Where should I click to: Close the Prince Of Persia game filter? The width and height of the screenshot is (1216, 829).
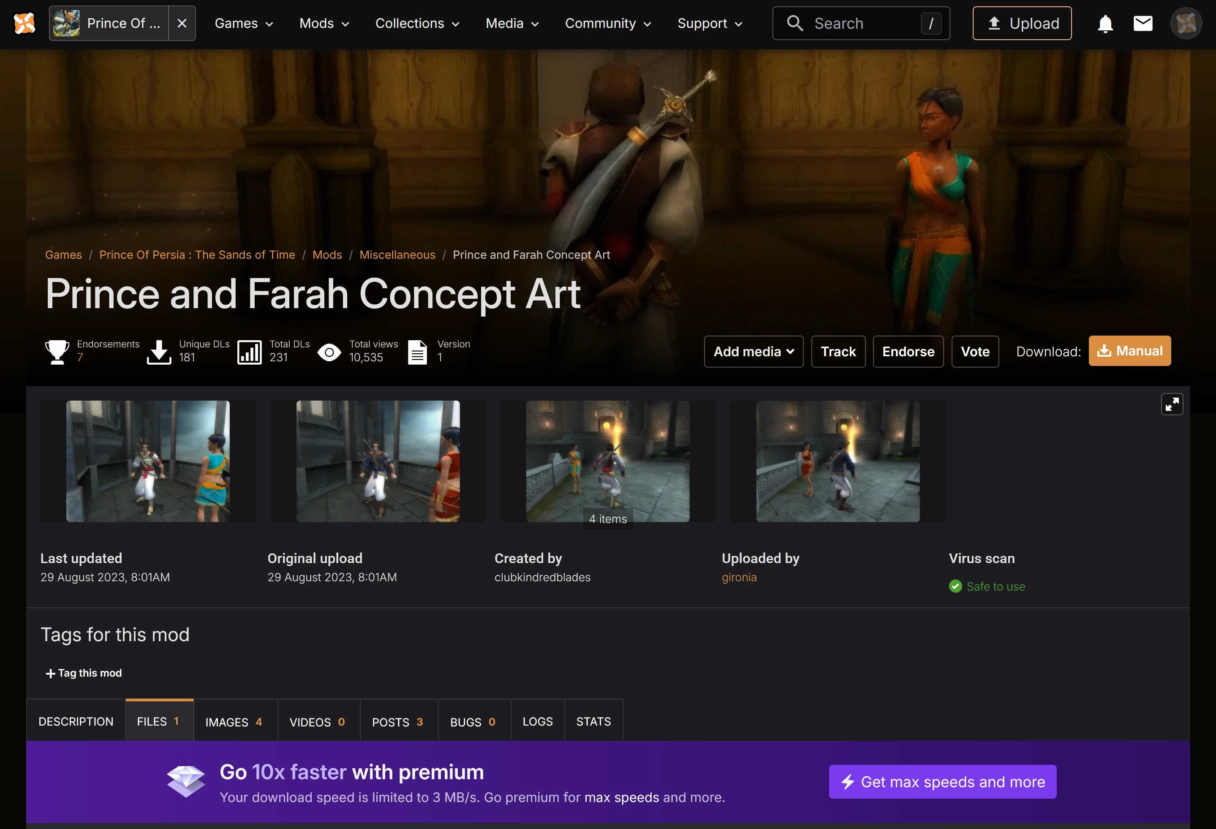tap(182, 24)
